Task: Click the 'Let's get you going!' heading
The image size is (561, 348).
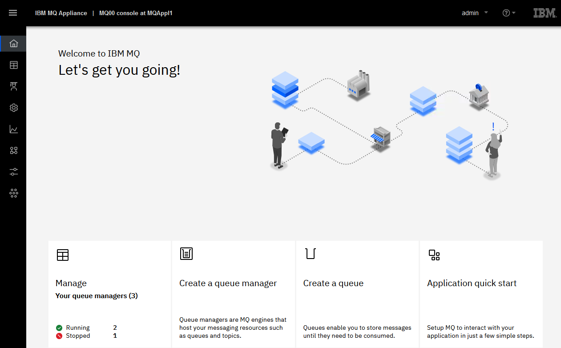Action: [x=119, y=70]
